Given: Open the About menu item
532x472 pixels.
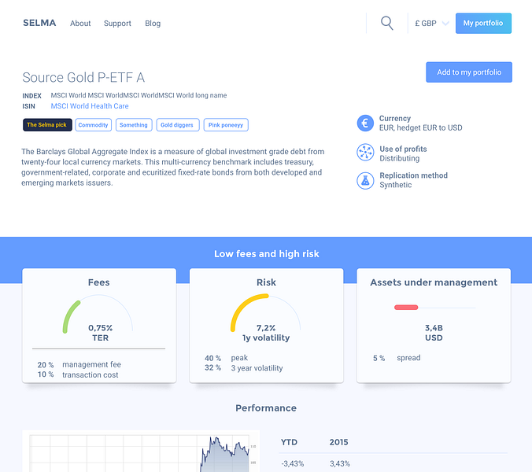Looking at the screenshot, I should pyautogui.click(x=80, y=24).
